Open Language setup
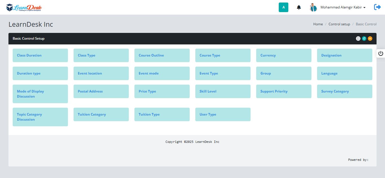Image resolution: width=385 pixels, height=178 pixels. click(x=345, y=73)
